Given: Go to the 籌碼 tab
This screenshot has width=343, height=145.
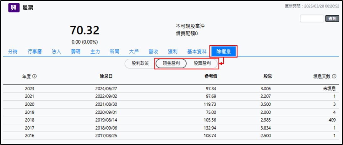Looking at the screenshot, I should [76, 52].
